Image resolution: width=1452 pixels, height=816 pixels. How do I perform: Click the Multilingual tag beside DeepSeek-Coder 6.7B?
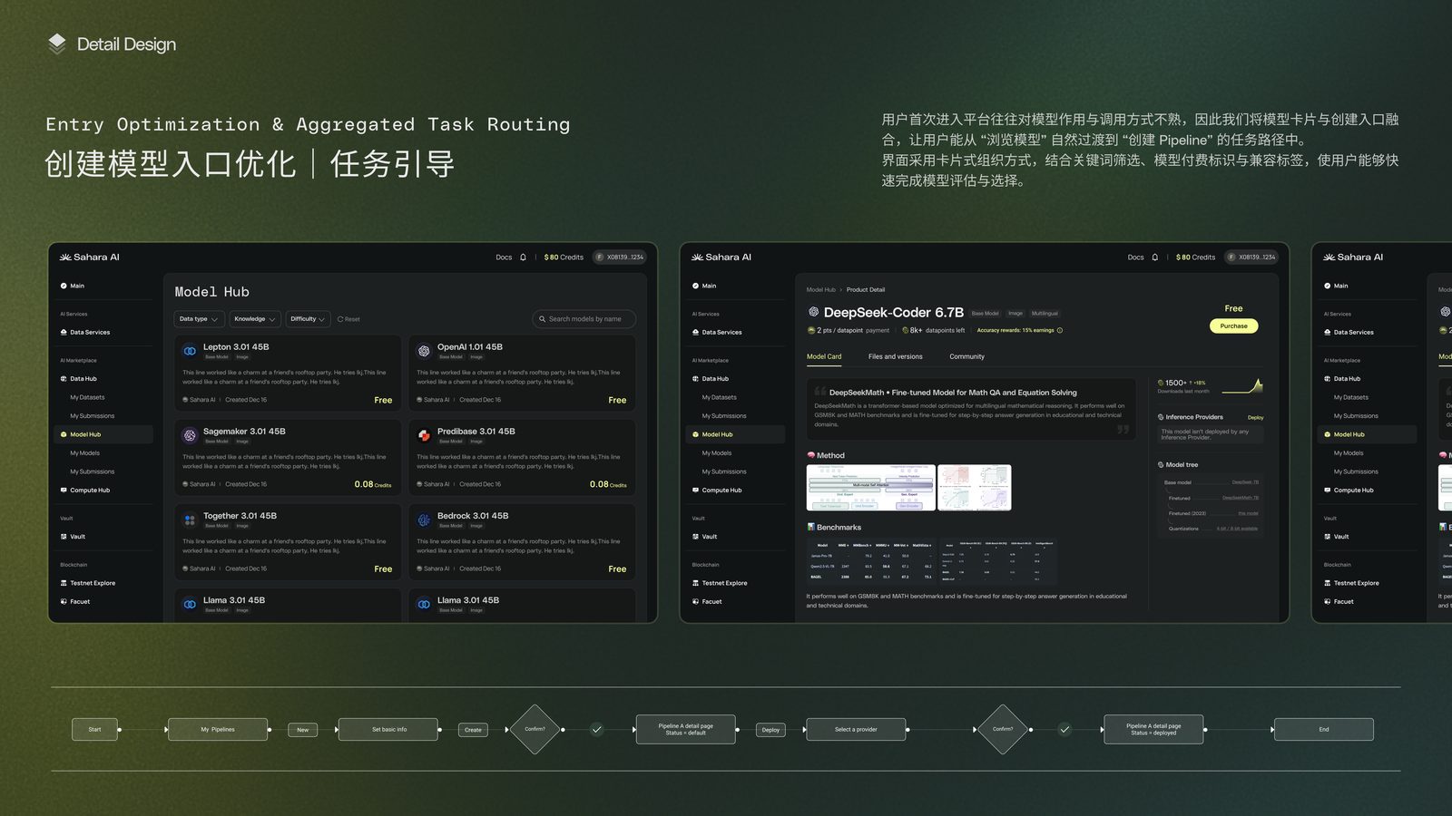1045,314
